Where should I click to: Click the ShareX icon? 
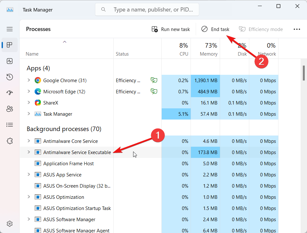38,103
